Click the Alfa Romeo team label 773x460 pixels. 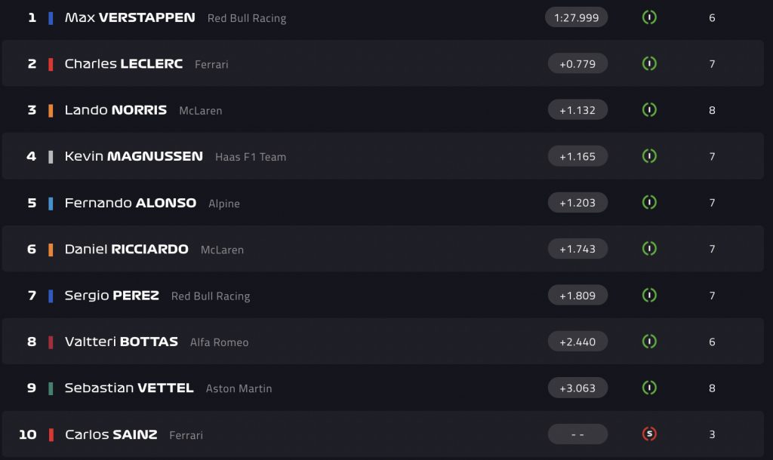click(219, 342)
